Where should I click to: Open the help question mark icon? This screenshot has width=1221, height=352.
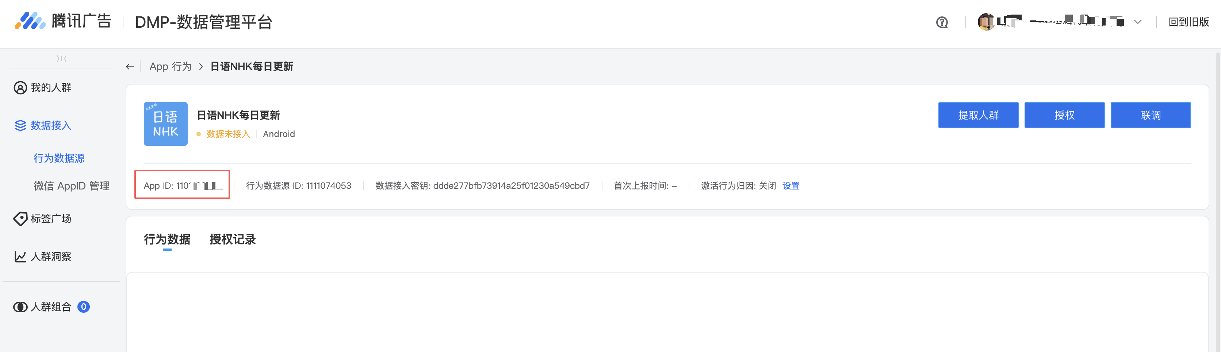(942, 22)
